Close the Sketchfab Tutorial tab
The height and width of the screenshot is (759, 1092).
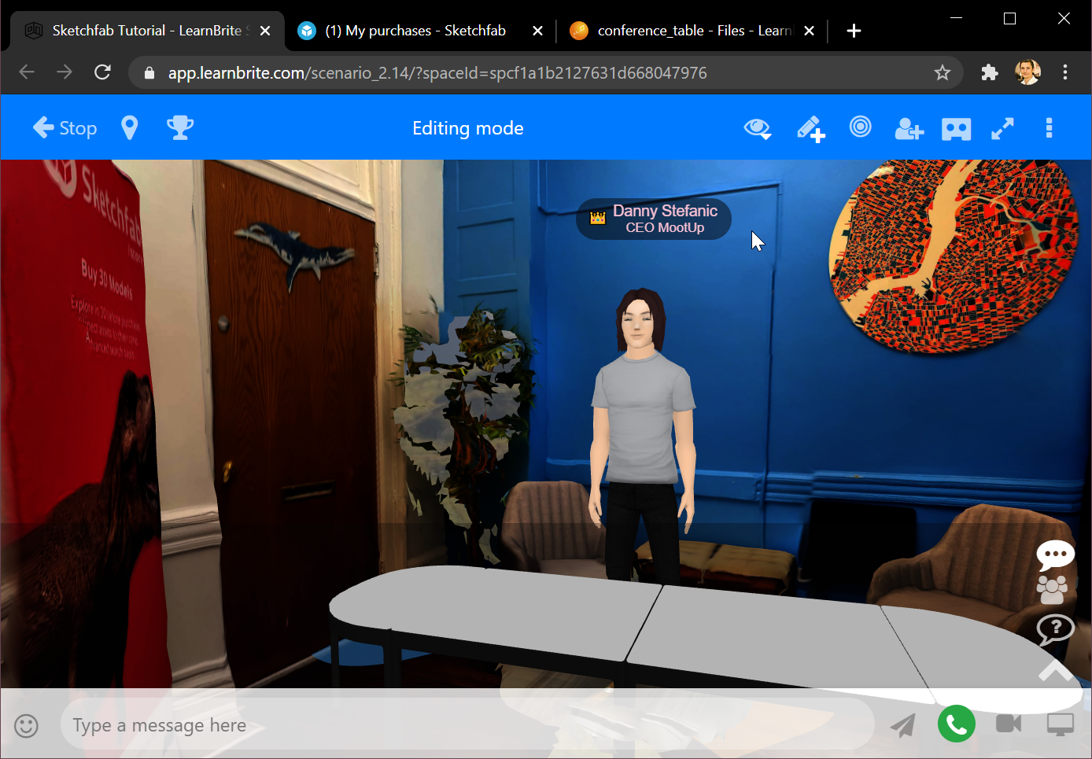[265, 31]
